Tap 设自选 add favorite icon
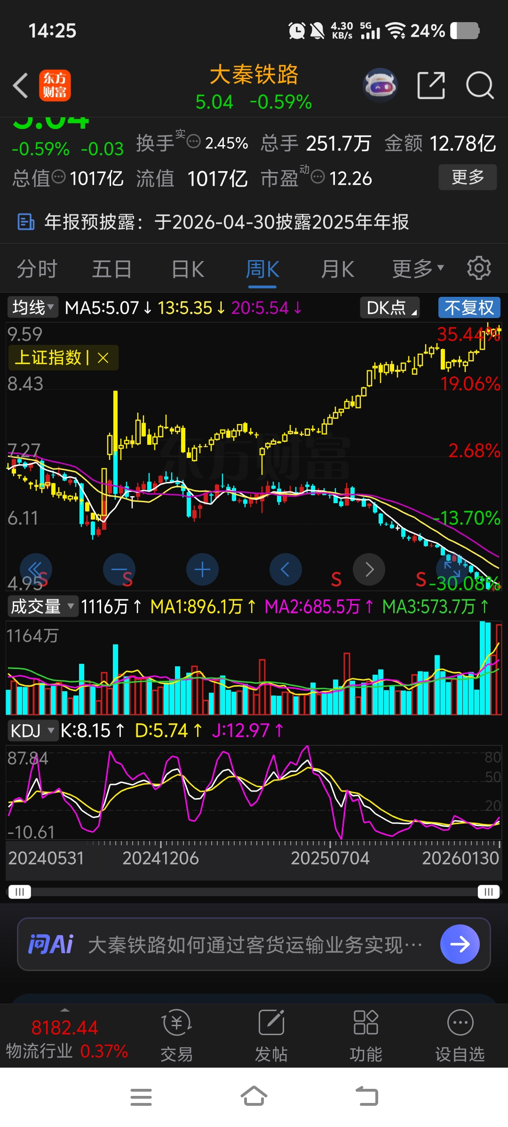The image size is (508, 1127). (460, 1036)
